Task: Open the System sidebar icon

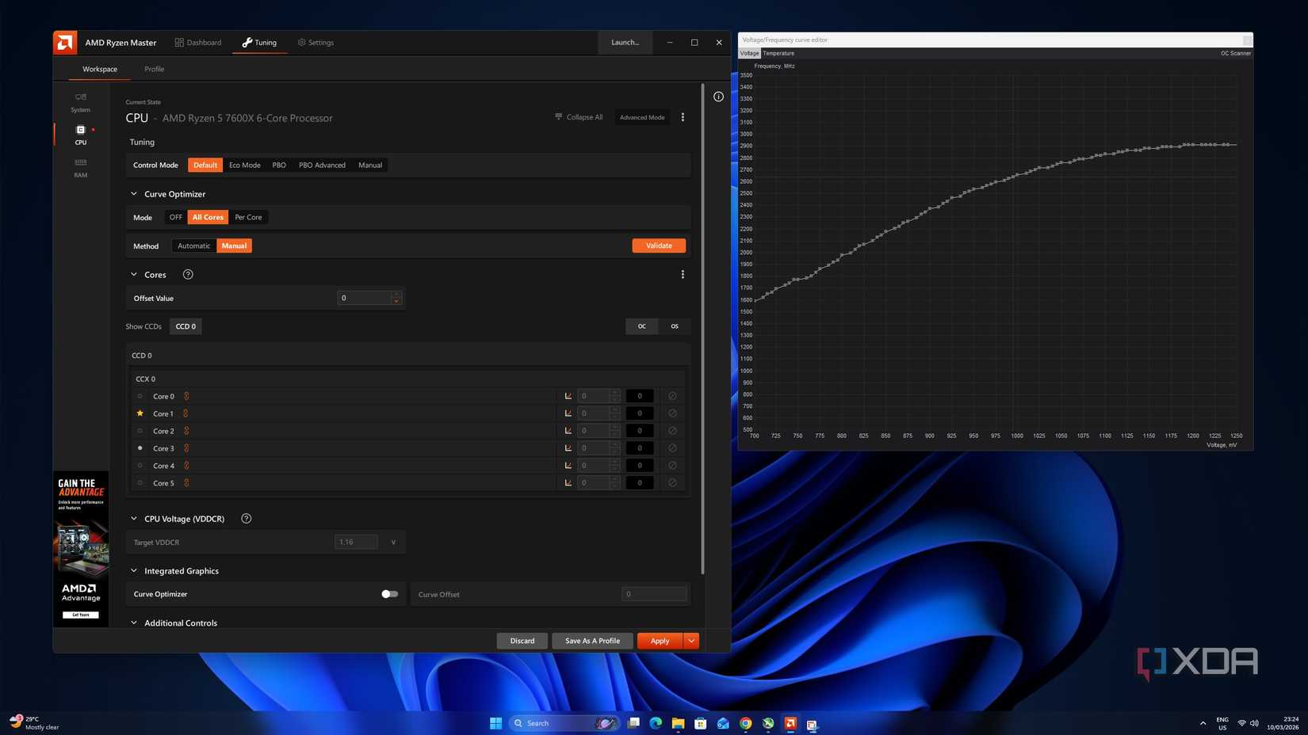Action: click(80, 101)
